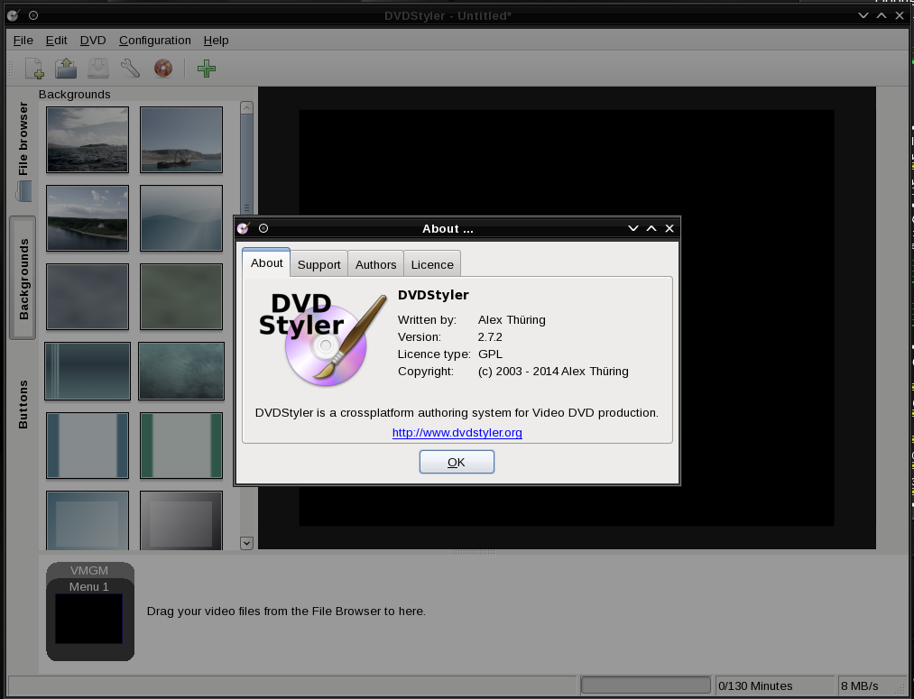Click the backgrounds list scroll up arrow
Screen dimensions: 914x699
click(246, 107)
